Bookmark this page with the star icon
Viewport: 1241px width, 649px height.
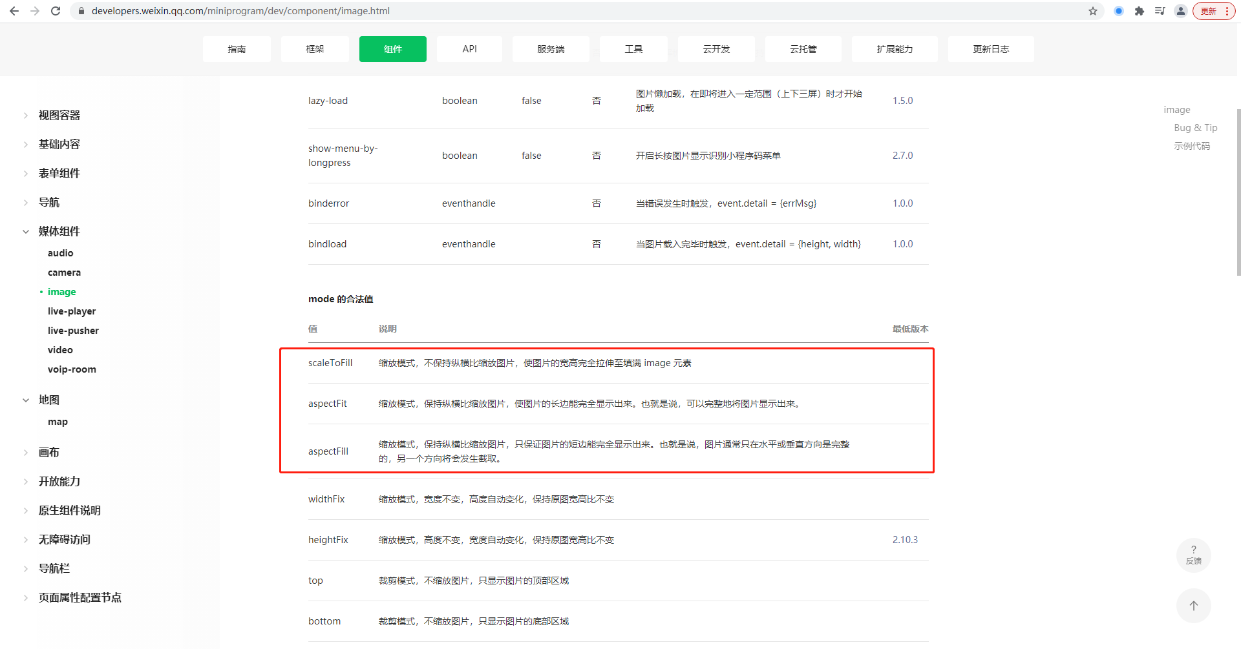[1093, 11]
